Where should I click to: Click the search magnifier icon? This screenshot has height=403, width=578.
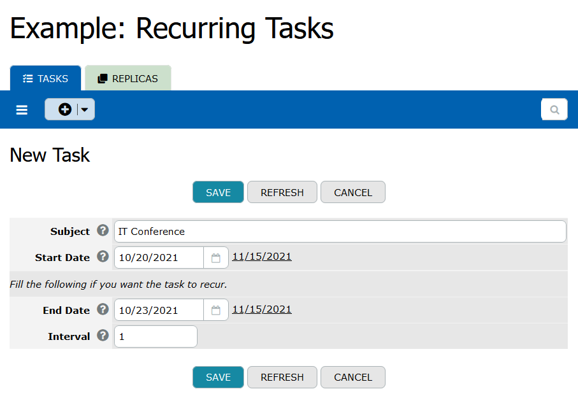click(x=554, y=110)
